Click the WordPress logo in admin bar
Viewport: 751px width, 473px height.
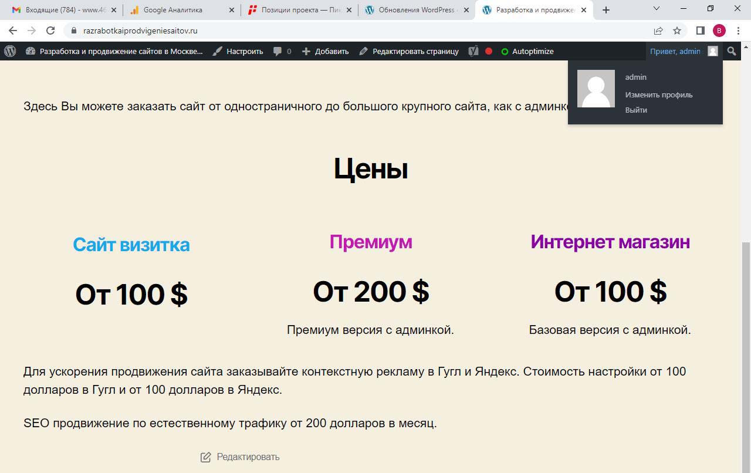[10, 51]
